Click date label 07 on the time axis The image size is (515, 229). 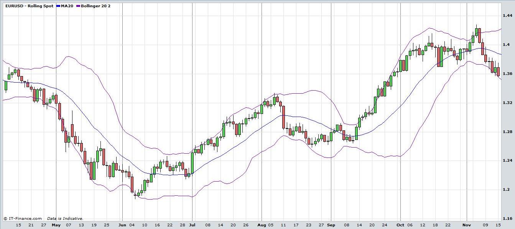(x=69, y=225)
